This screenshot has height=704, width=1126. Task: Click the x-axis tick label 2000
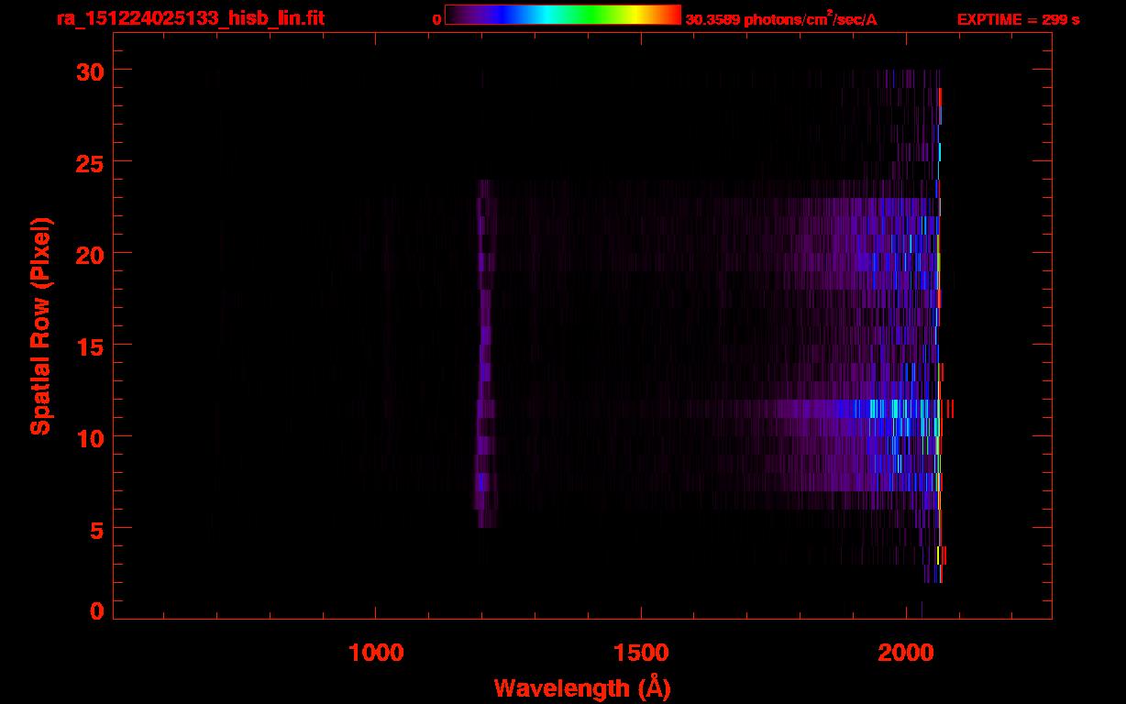906,652
